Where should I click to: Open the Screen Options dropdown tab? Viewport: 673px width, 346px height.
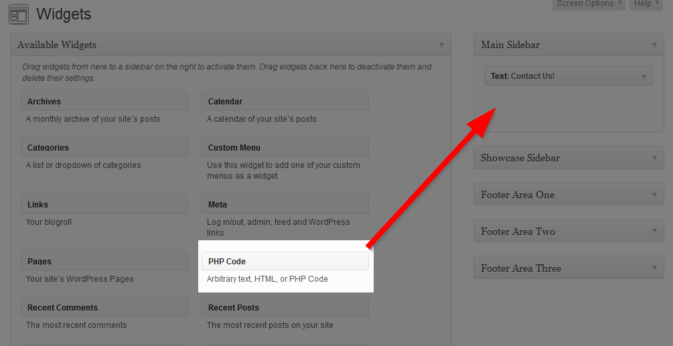(x=589, y=4)
